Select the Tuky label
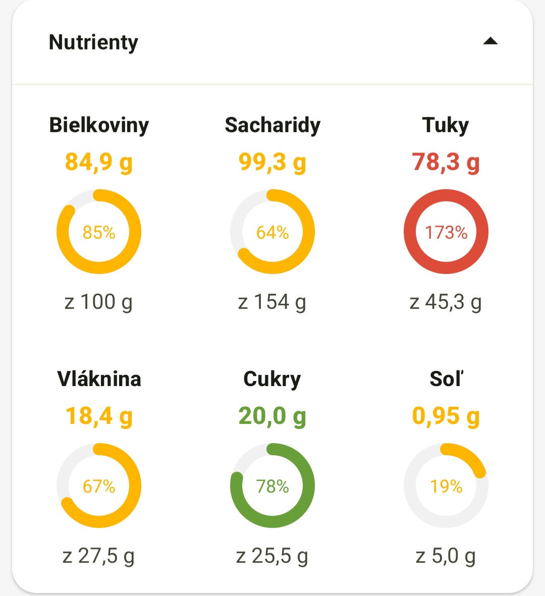545x596 pixels. click(446, 125)
